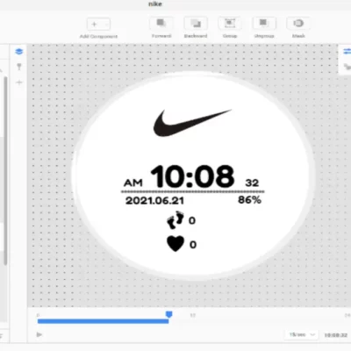Click the Add Component plus button

(x=94, y=25)
